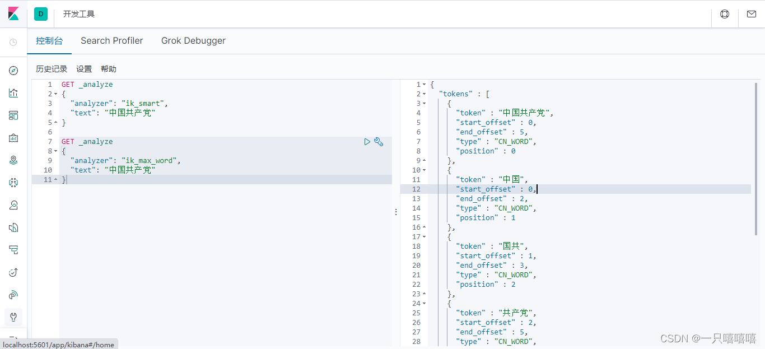Click token "中国共产党" in output line 4
765x349 pixels.
pos(524,113)
